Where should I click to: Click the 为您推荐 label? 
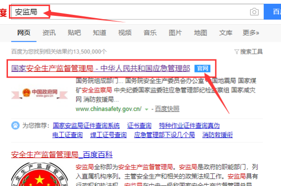coord(36,126)
